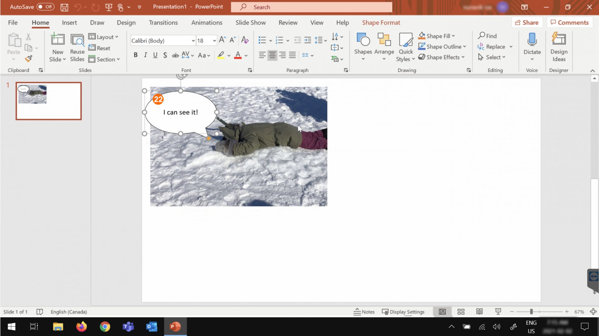Open the Animations ribbon tab

[207, 22]
